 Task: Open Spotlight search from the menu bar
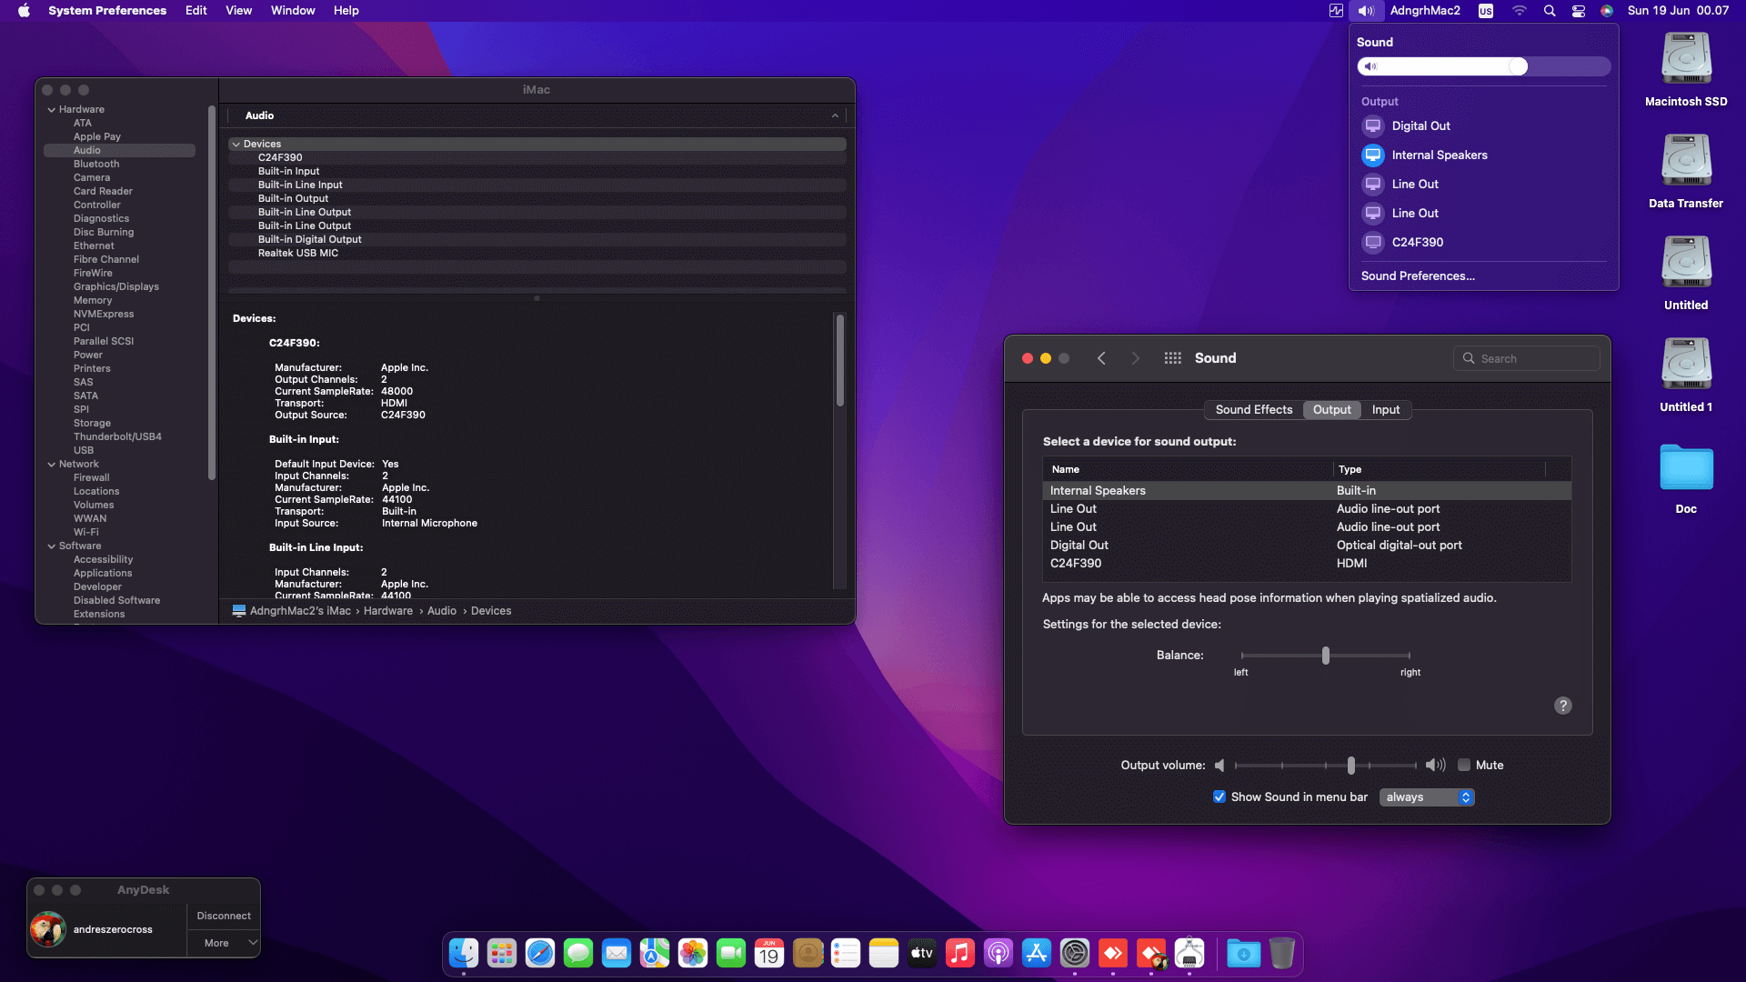pos(1549,11)
